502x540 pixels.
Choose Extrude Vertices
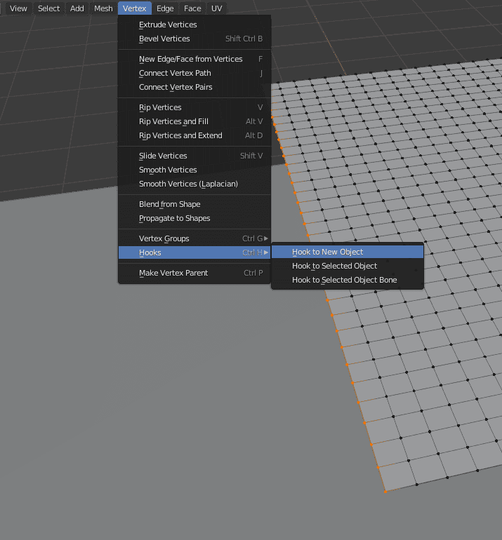tap(168, 25)
